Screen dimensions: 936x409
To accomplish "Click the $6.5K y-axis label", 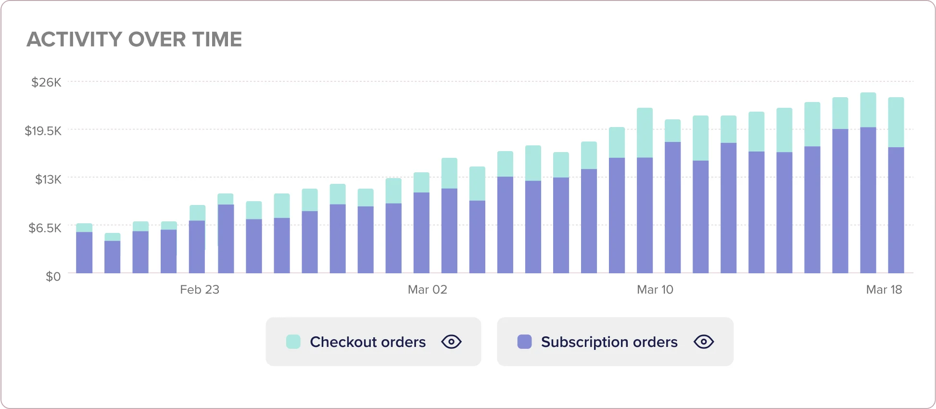I will (45, 228).
